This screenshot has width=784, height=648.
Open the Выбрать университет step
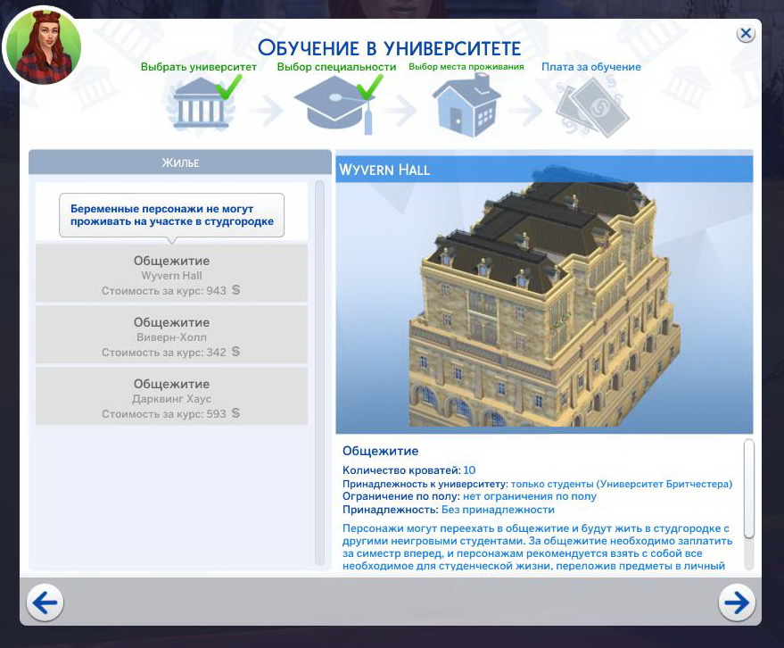pos(199,67)
